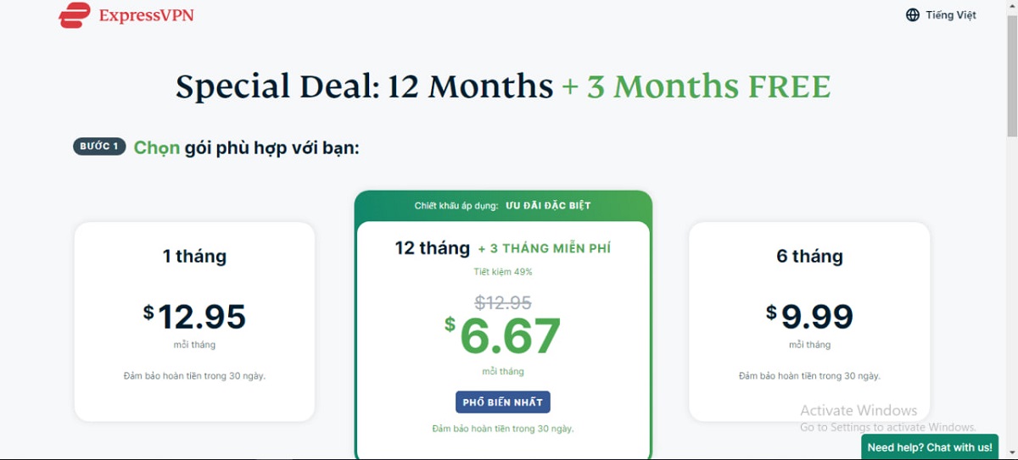The image size is (1018, 460).
Task: Select the 12 tháng plan card
Action: [x=503, y=339]
